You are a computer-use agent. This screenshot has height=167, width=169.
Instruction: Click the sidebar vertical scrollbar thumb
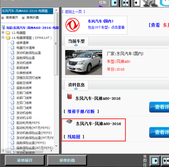[x=56, y=44]
